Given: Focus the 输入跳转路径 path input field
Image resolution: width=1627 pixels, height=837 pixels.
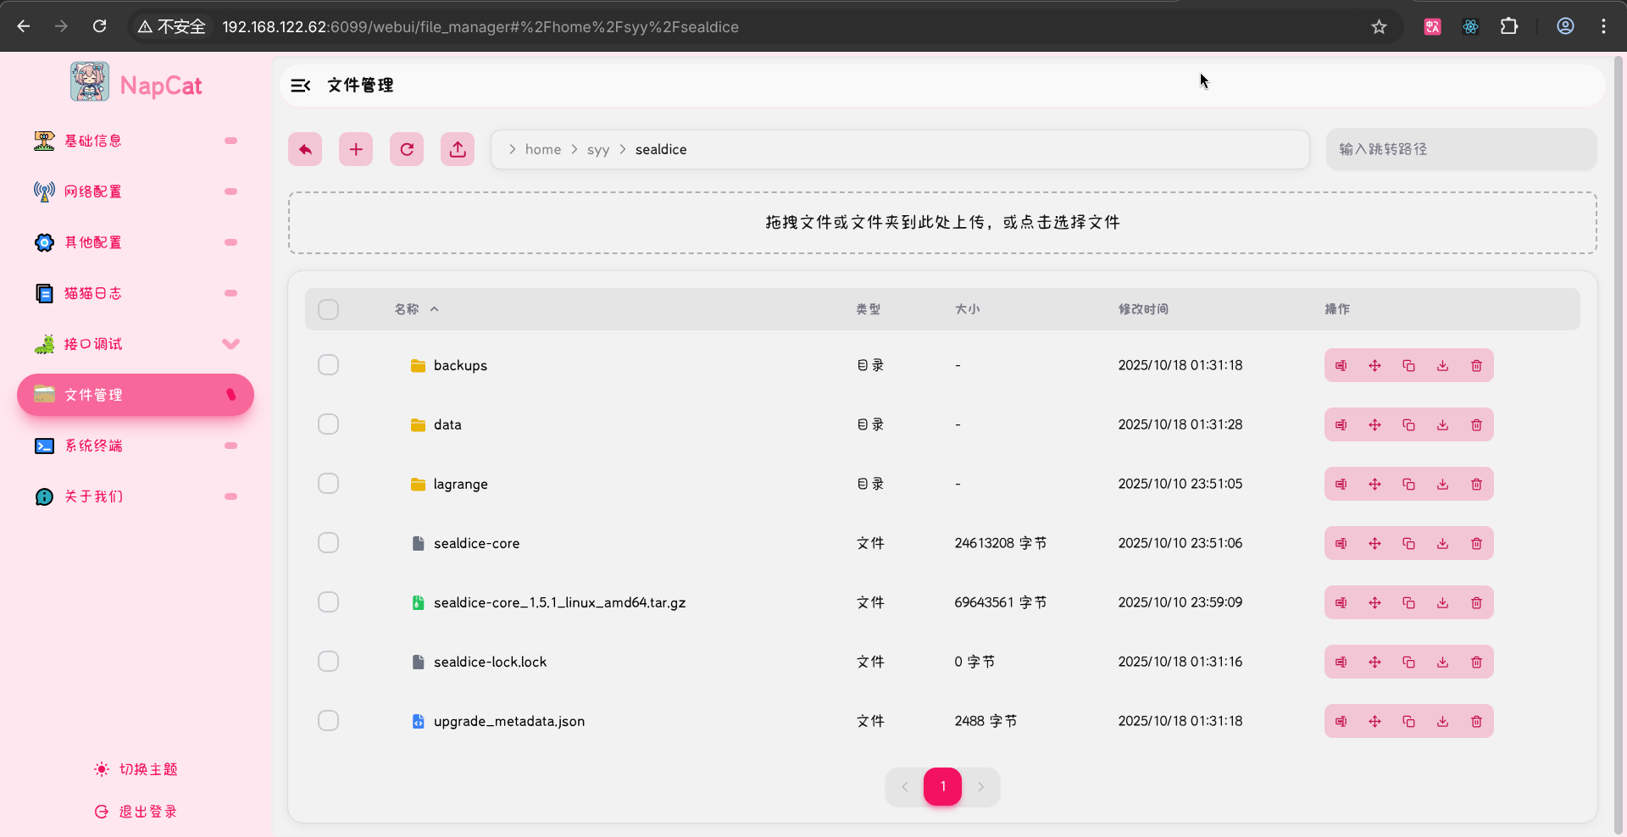Looking at the screenshot, I should click(x=1461, y=150).
